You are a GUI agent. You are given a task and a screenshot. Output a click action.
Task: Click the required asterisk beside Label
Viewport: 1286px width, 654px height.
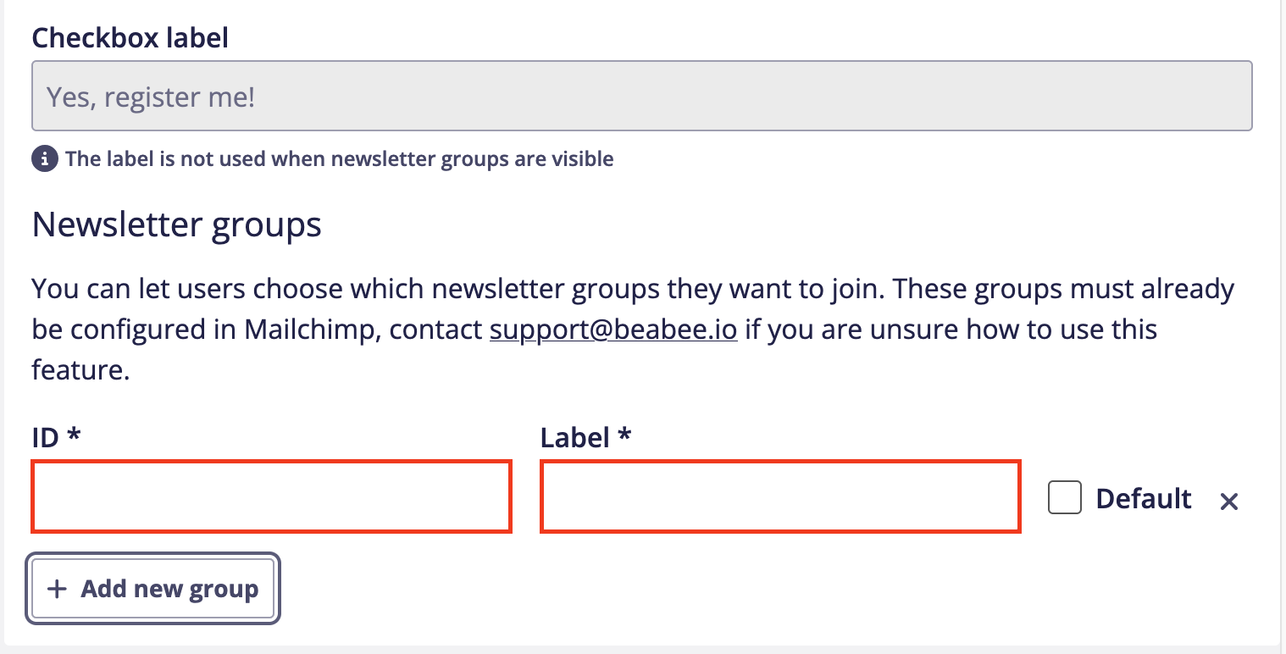point(624,437)
